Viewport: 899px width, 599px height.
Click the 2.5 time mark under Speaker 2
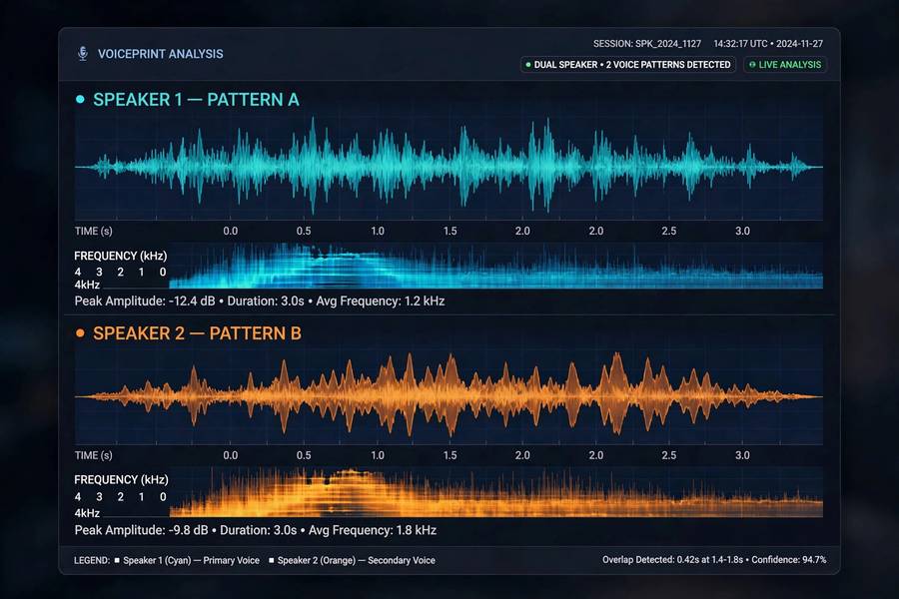pos(669,455)
